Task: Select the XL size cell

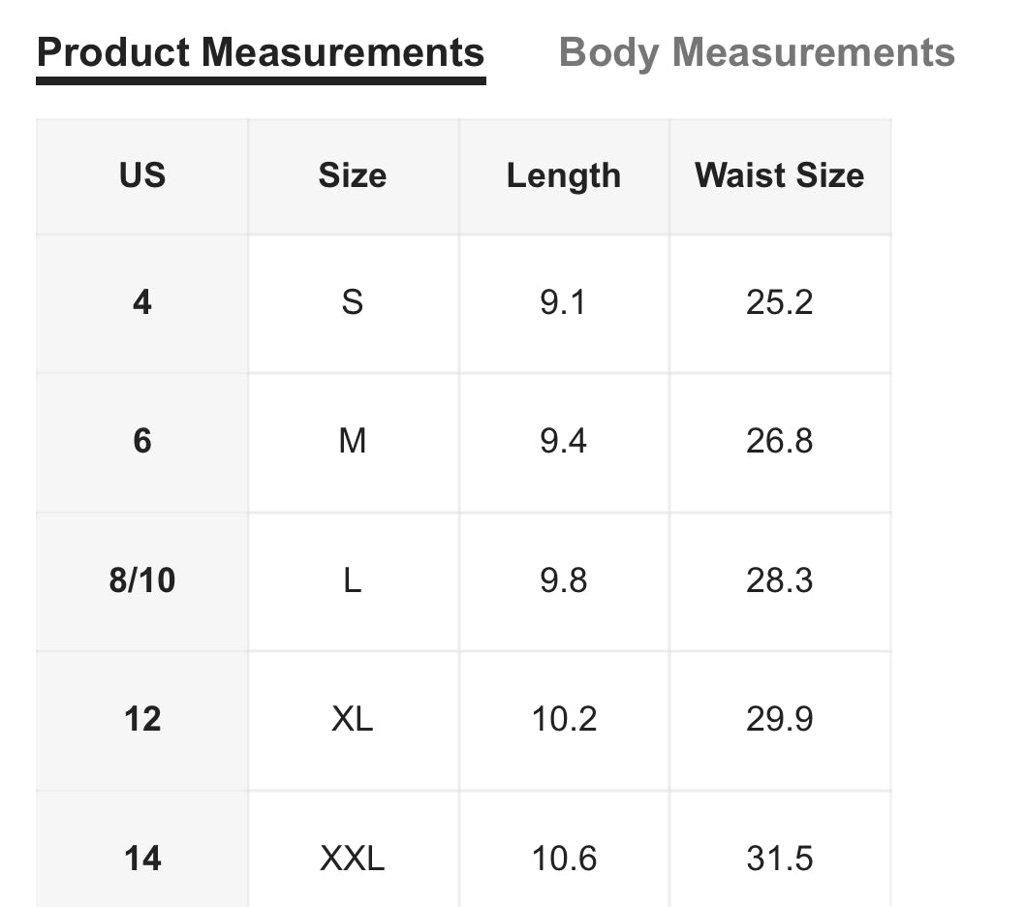Action: point(353,719)
